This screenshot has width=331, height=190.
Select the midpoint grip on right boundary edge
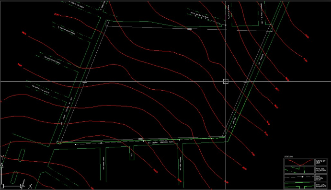click(246, 82)
